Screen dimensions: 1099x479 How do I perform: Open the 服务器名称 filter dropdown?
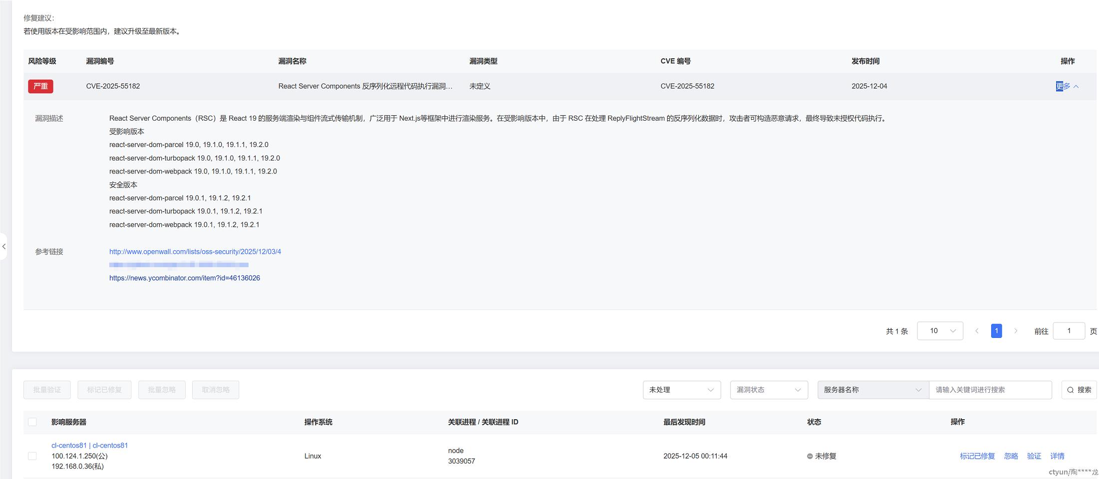[872, 390]
